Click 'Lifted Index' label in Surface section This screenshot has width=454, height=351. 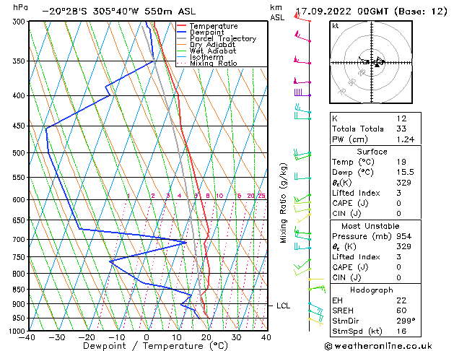[x=356, y=193]
